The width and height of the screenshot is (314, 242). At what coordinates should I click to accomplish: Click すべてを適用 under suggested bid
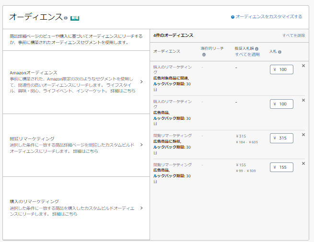click(247, 55)
